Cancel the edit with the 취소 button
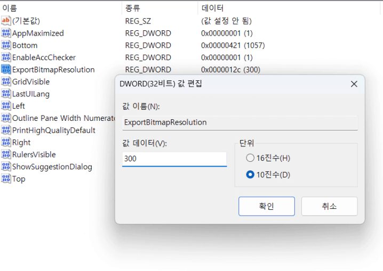The width and height of the screenshot is (383, 271). point(329,206)
